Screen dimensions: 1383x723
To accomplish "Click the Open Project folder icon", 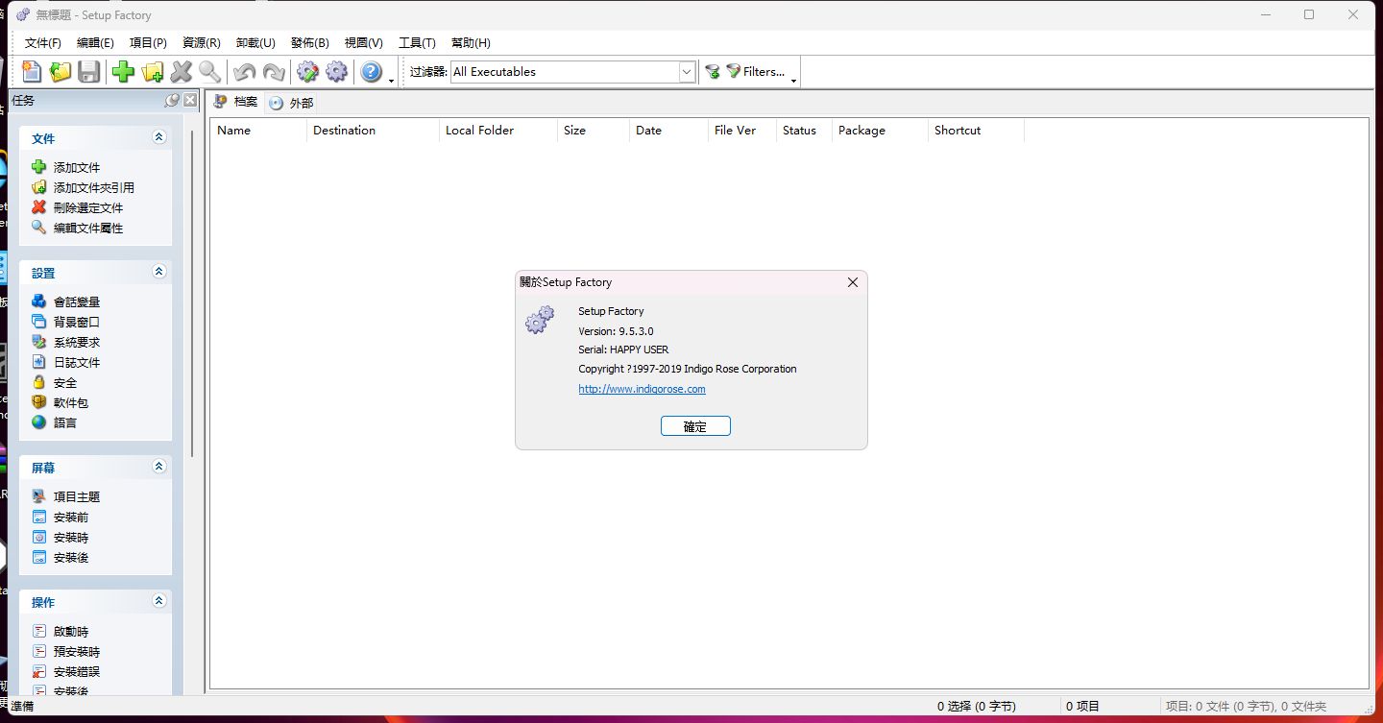I will pyautogui.click(x=61, y=72).
